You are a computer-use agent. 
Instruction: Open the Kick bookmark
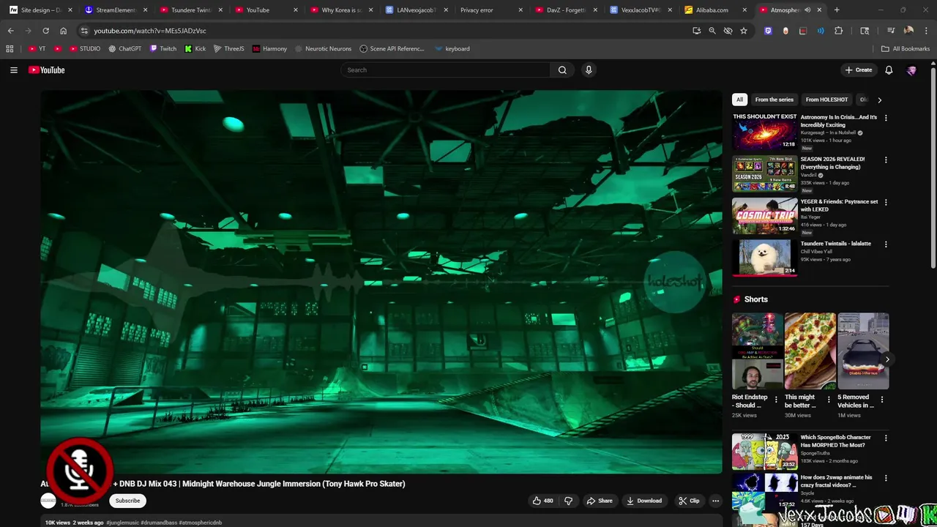pyautogui.click(x=195, y=49)
